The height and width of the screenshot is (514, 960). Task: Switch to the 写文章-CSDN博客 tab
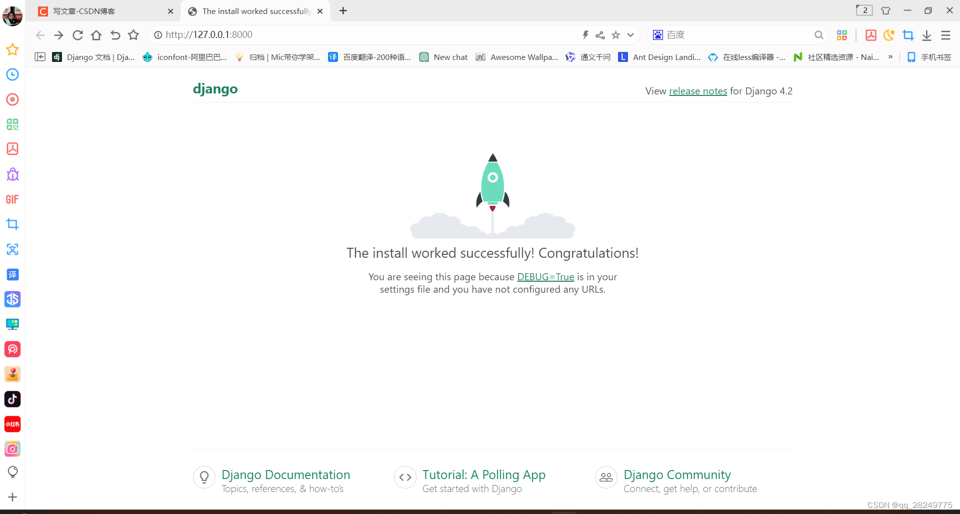click(102, 11)
